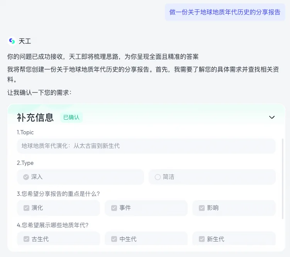
Task: Click the user message bubble about 地球地质年代历史
Action: [x=225, y=12]
